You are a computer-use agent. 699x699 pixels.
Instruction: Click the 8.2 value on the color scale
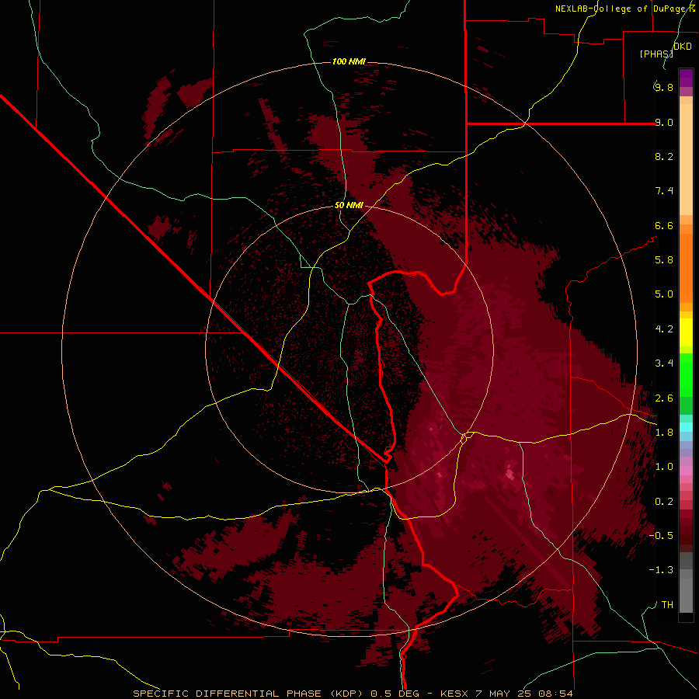tap(664, 156)
